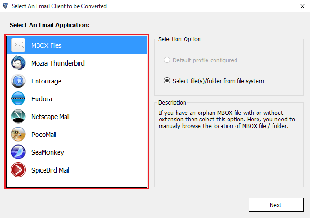Click the Mozilla Thunderbird icon

18,63
